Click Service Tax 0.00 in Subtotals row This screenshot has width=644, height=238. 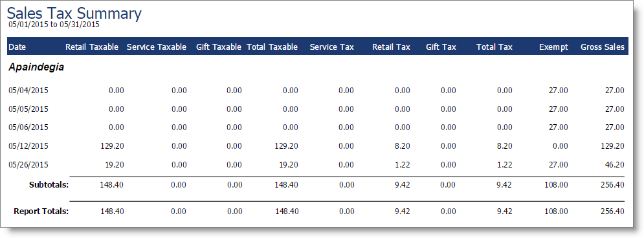click(347, 185)
